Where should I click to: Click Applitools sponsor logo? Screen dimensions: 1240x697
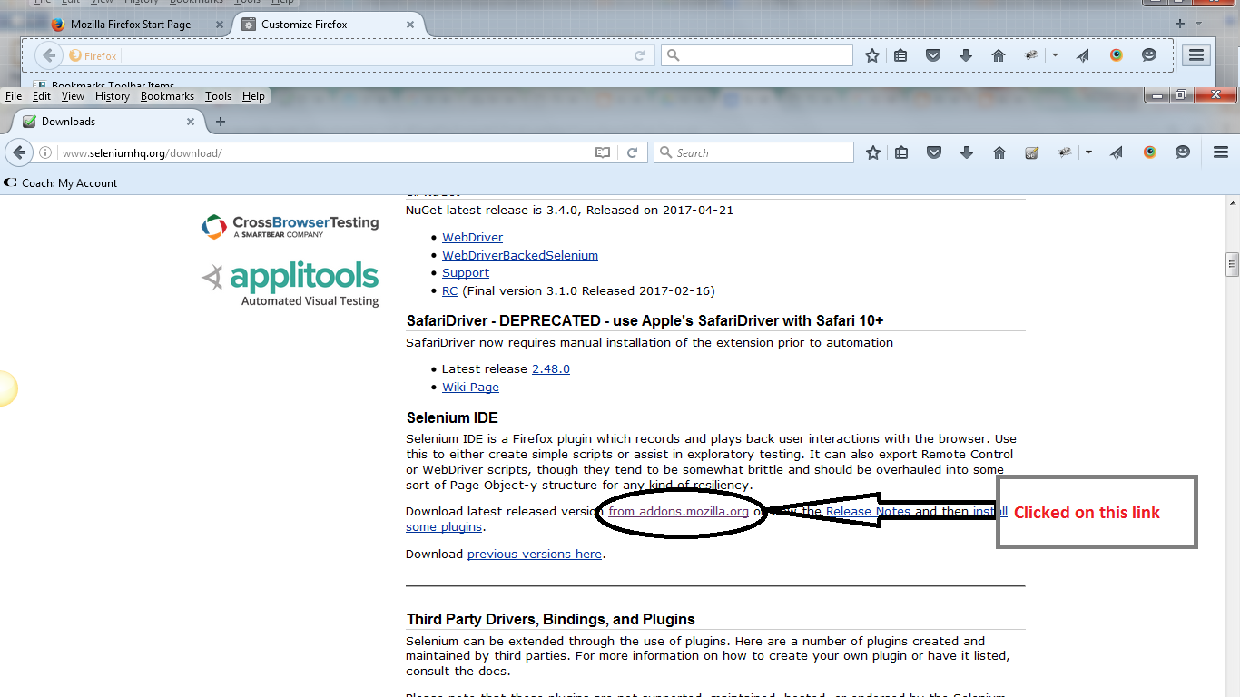pos(290,284)
